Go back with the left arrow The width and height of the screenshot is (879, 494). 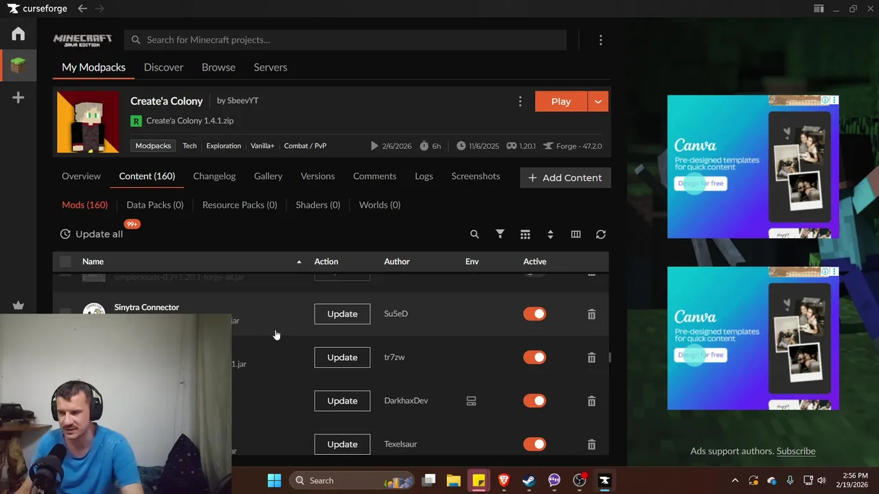coord(82,8)
